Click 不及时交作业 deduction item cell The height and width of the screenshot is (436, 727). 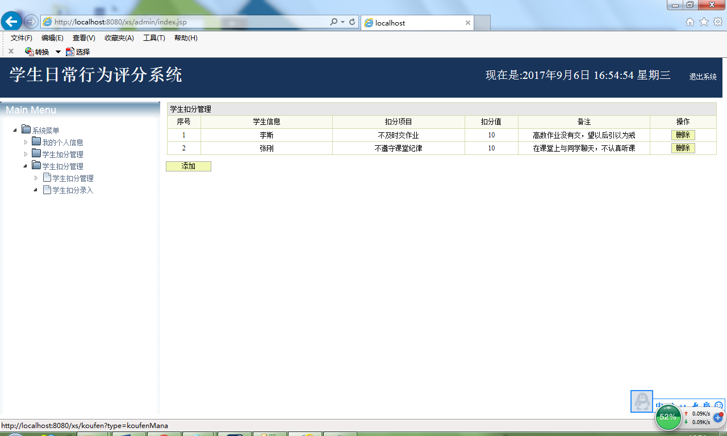[x=398, y=135]
